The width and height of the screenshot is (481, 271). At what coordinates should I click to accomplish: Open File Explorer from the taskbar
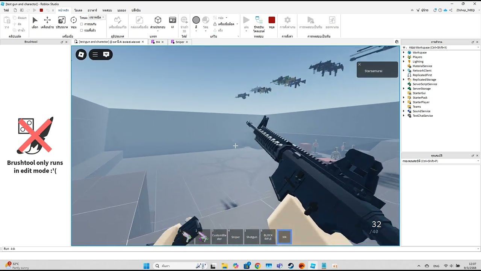click(x=224, y=266)
